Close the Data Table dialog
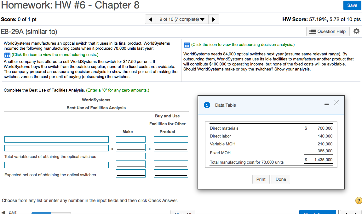 click(x=336, y=103)
